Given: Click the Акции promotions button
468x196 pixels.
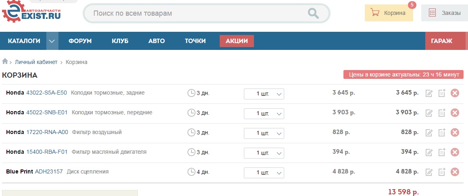Looking at the screenshot, I should (237, 41).
